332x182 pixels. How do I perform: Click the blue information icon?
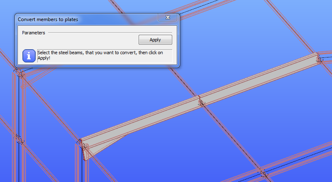pos(29,56)
